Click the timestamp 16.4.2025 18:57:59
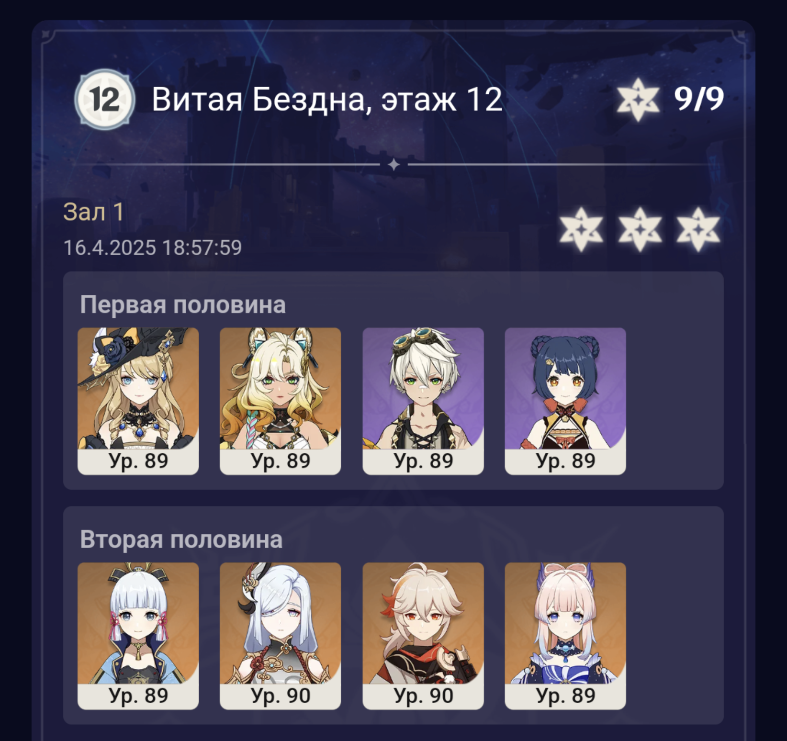The width and height of the screenshot is (787, 741). [153, 247]
